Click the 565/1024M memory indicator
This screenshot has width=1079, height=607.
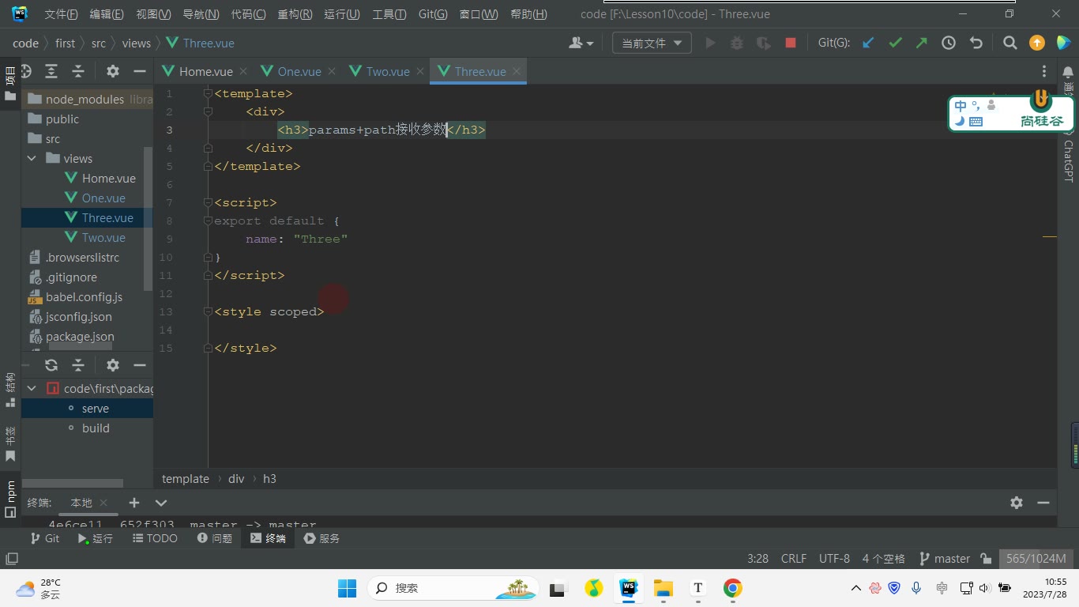click(x=1036, y=559)
